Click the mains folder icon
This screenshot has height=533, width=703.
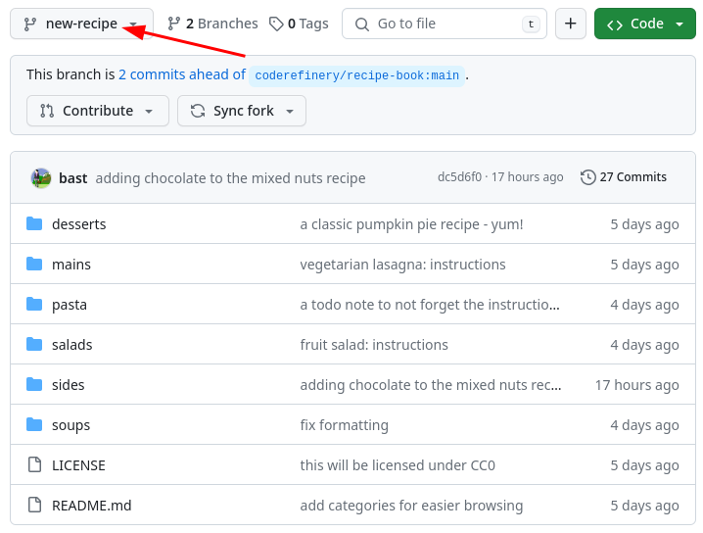tap(34, 264)
